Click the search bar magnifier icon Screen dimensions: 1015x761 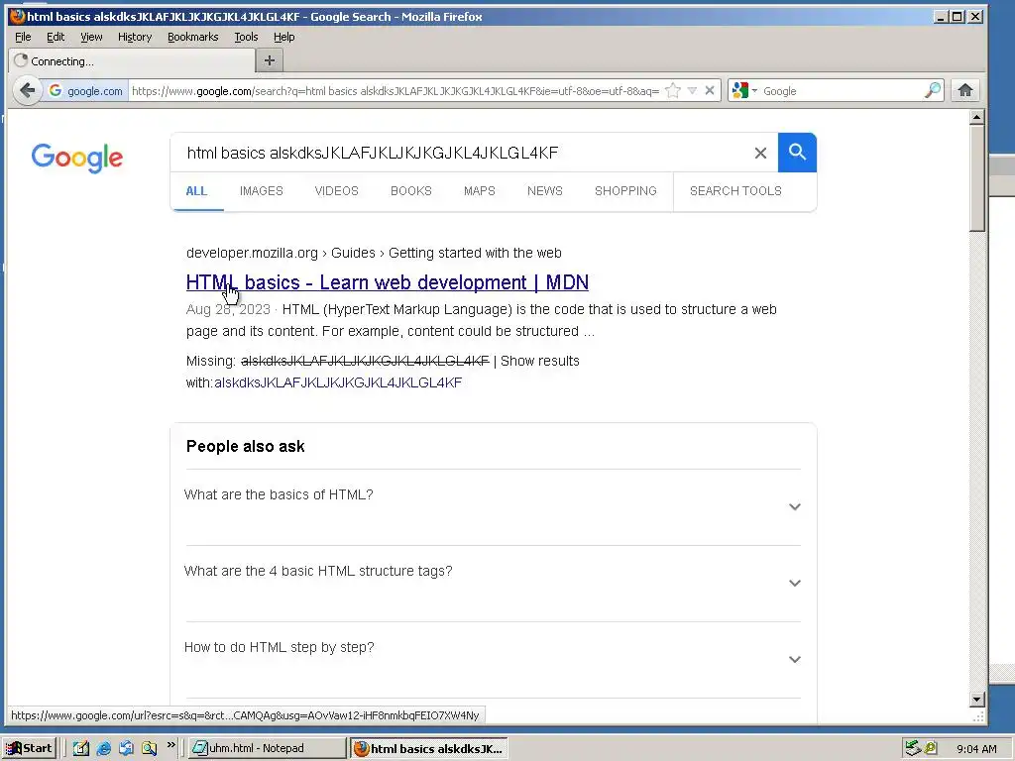click(x=932, y=90)
